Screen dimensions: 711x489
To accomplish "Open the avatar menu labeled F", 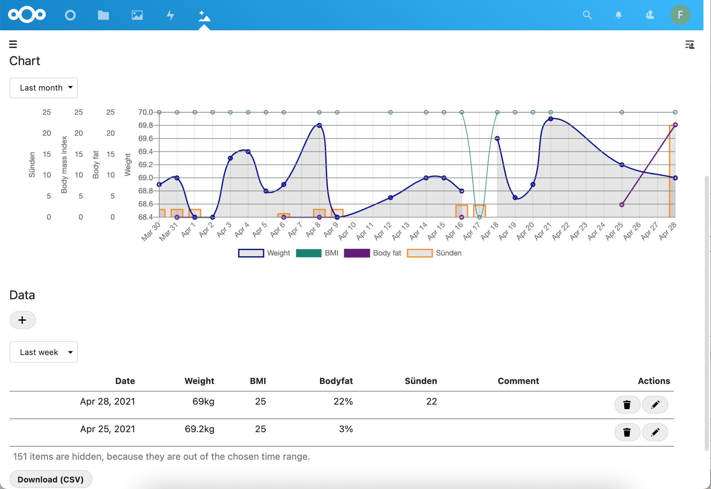I will (680, 15).
